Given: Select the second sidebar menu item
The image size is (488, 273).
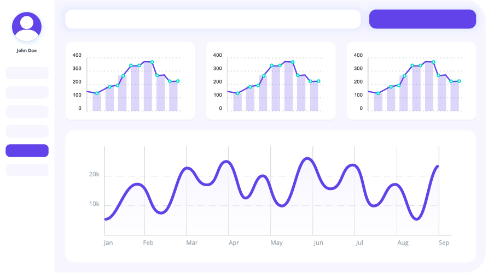Looking at the screenshot, I should [27, 92].
